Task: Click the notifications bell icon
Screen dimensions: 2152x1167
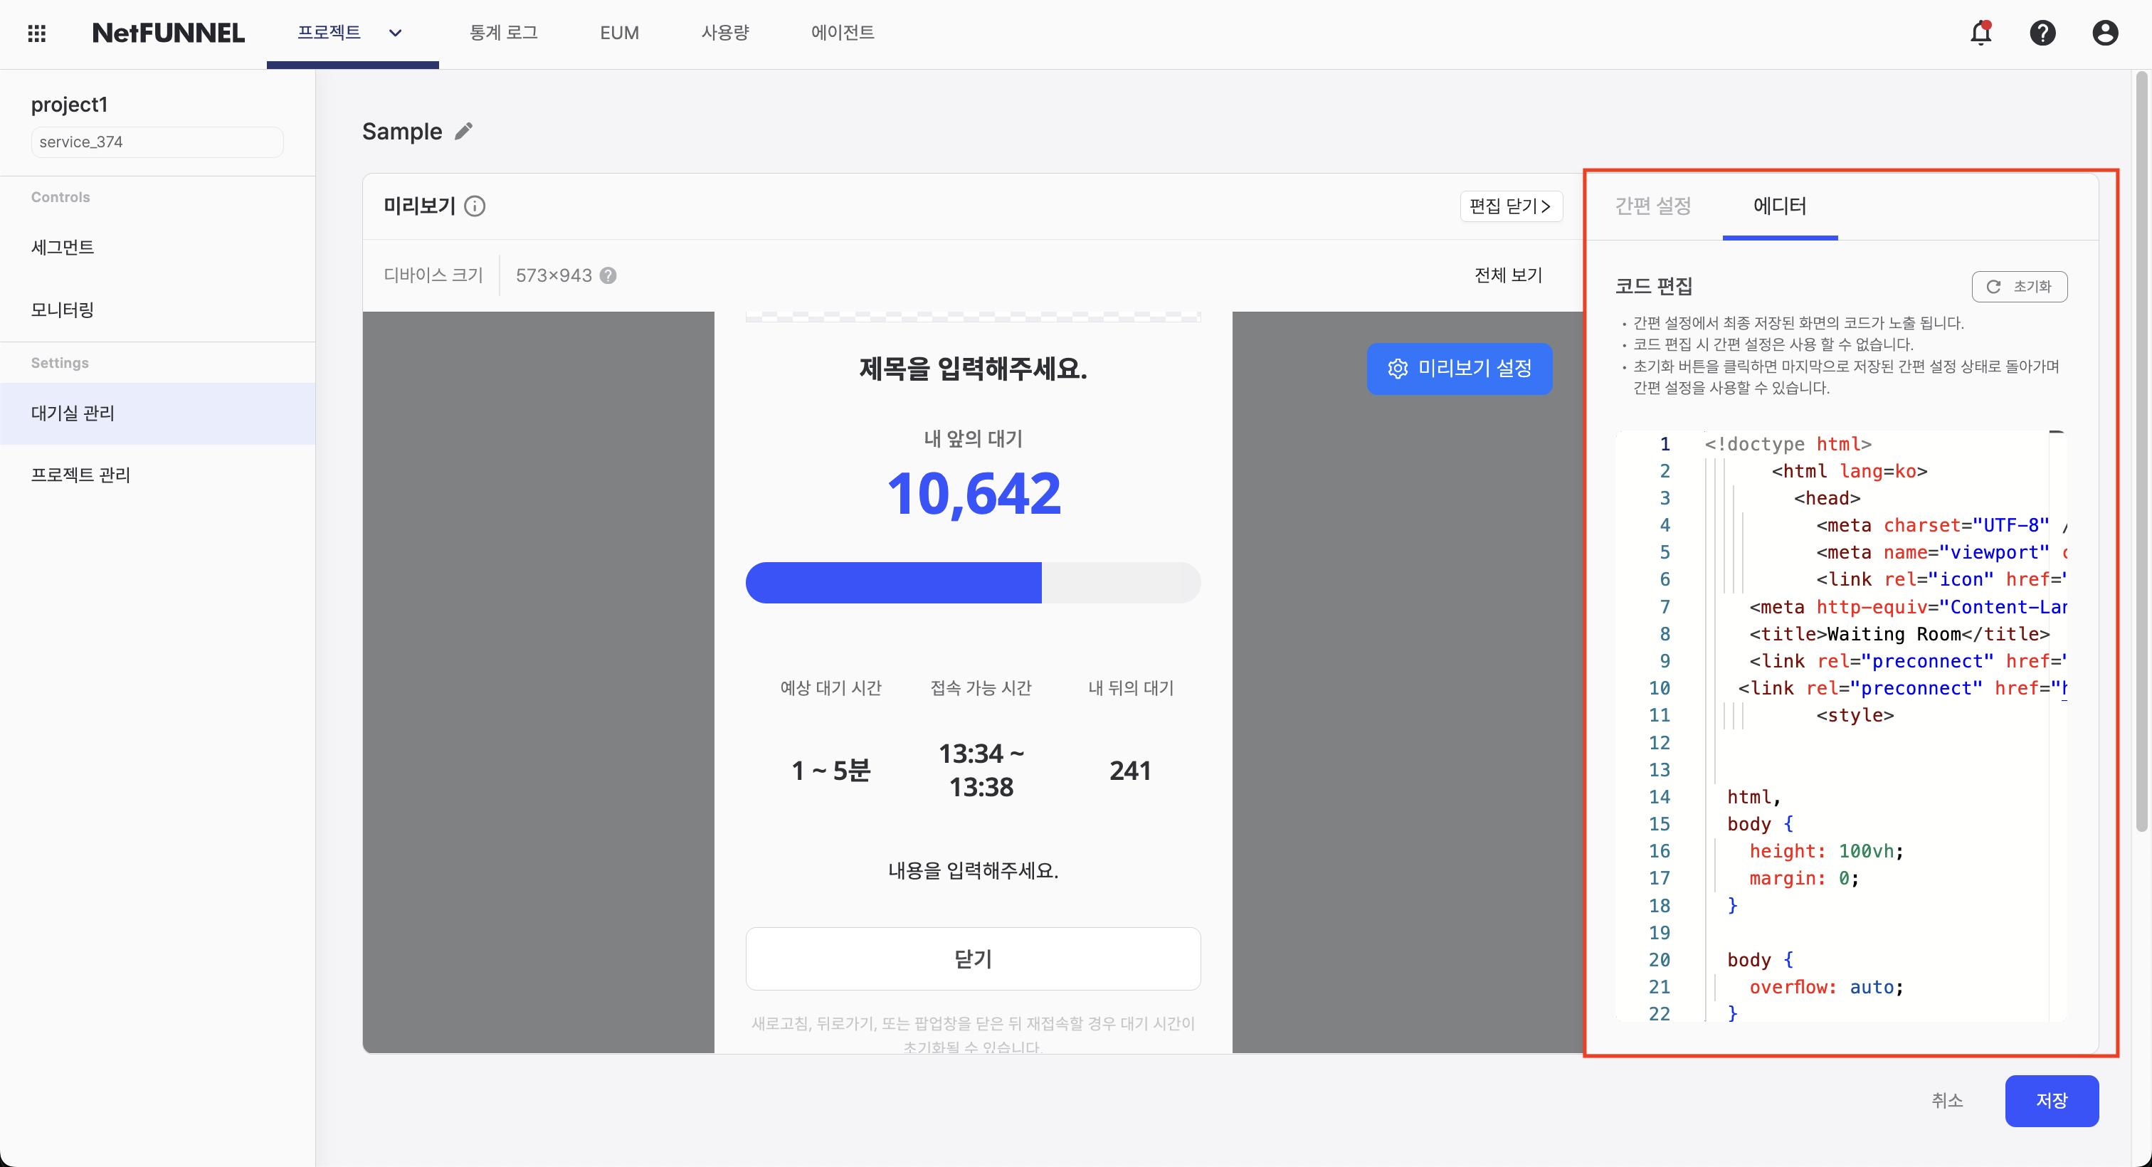Action: click(x=1980, y=33)
